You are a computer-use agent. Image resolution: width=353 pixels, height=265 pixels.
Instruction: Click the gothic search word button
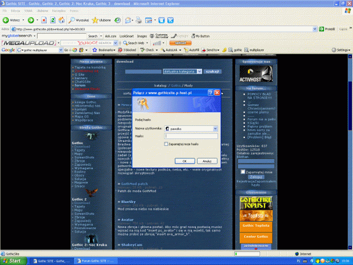pos(235,50)
